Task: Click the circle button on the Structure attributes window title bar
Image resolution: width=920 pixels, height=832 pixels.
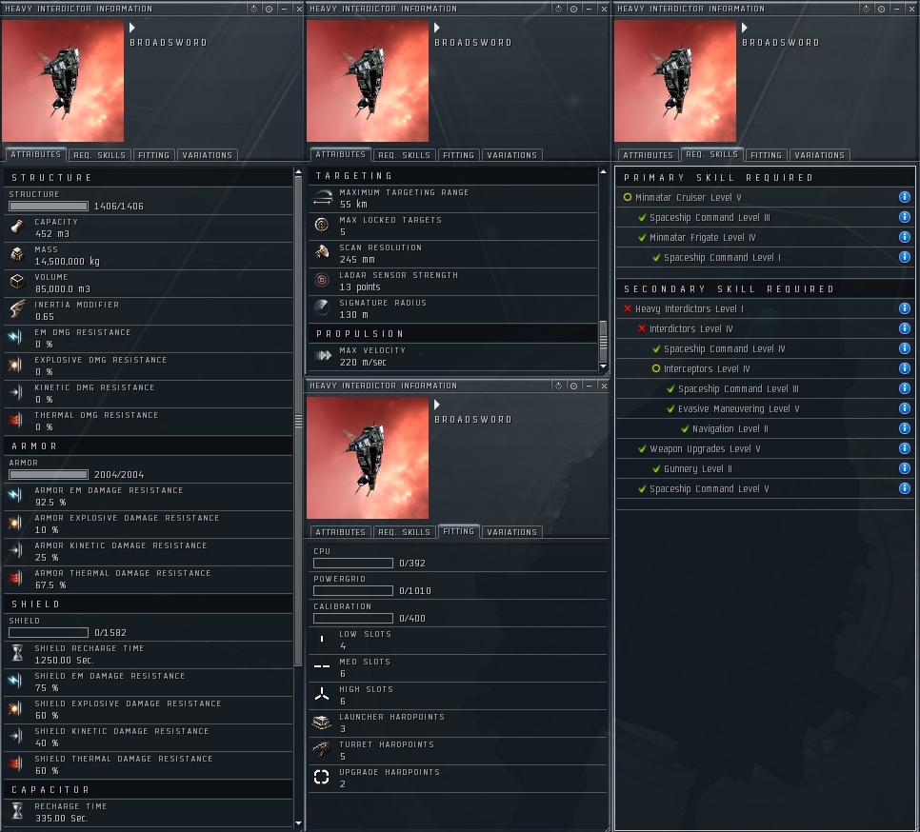Action: [x=269, y=9]
